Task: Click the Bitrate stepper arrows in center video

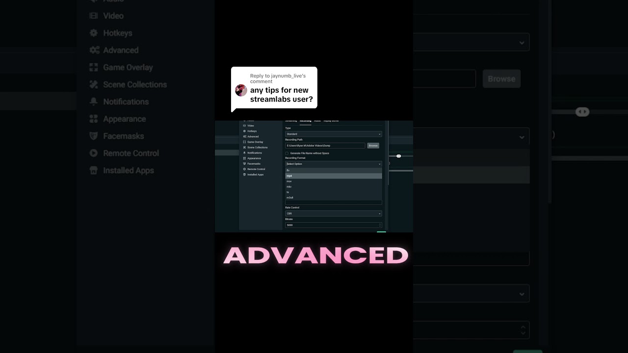Action: click(x=380, y=225)
